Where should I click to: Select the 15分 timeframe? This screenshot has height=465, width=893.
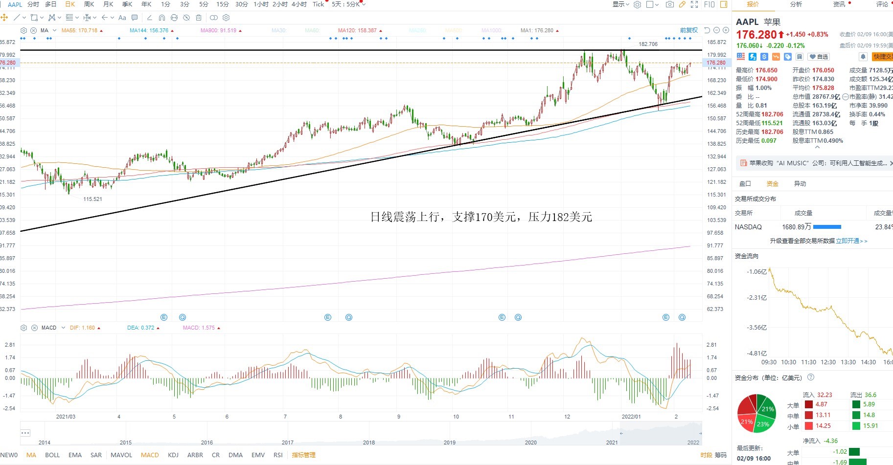click(x=223, y=4)
